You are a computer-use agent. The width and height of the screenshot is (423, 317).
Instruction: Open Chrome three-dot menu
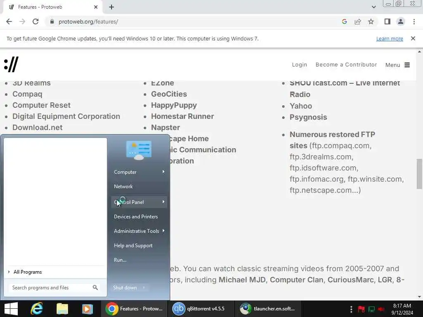pos(414,21)
